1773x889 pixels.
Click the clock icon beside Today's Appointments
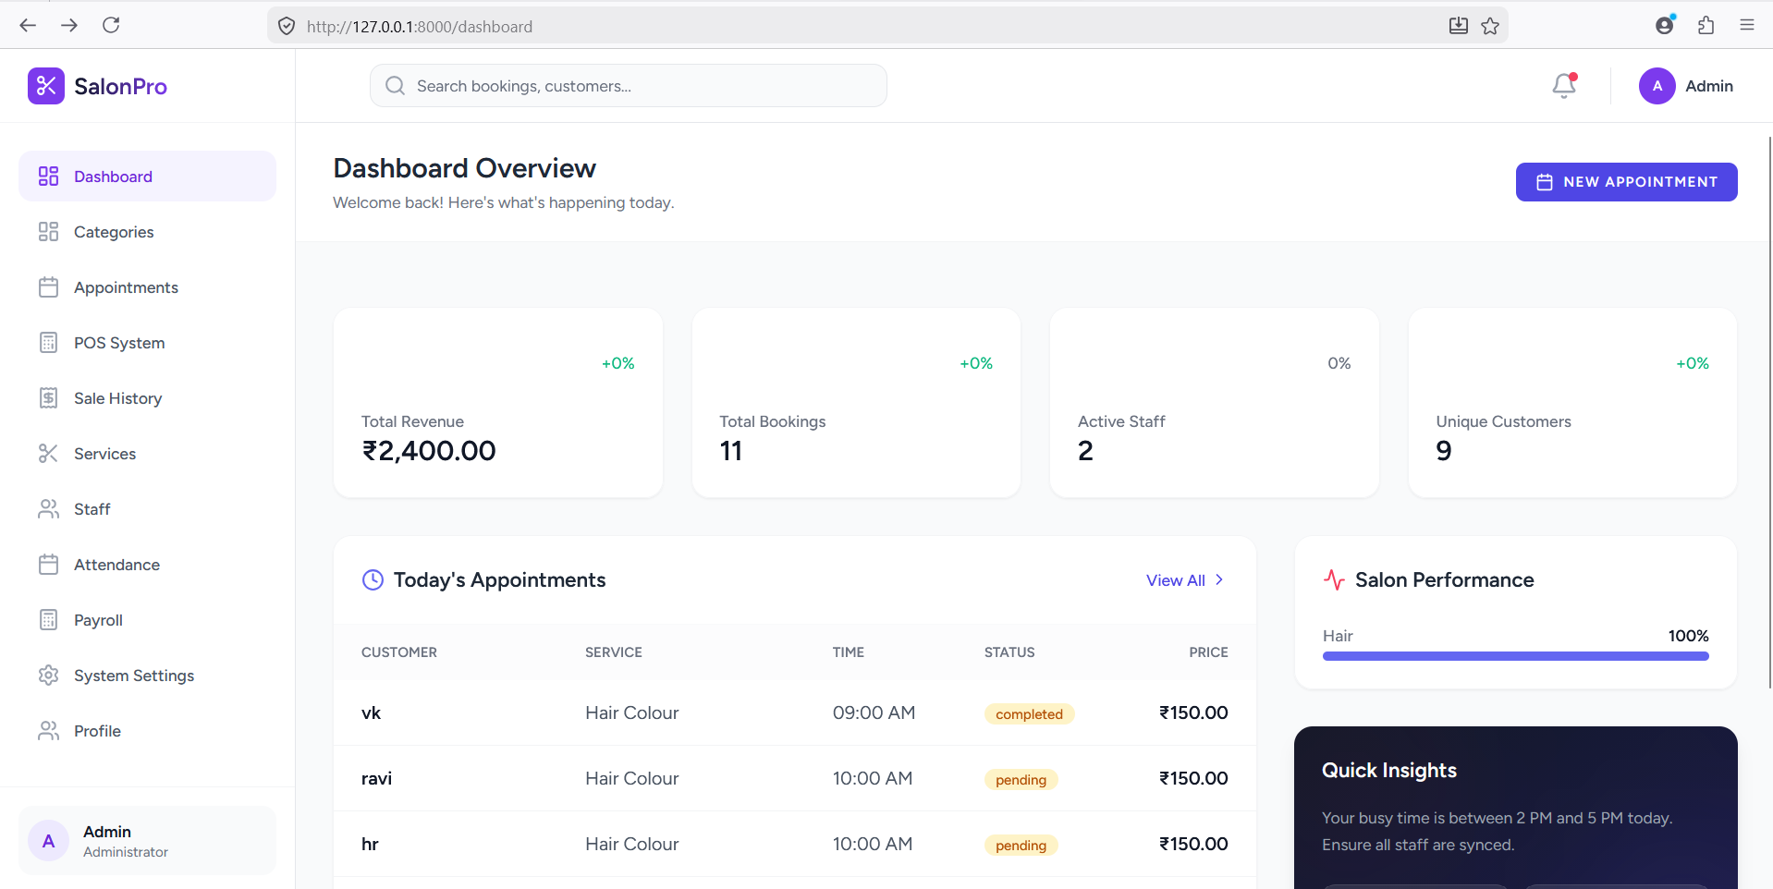(x=373, y=579)
